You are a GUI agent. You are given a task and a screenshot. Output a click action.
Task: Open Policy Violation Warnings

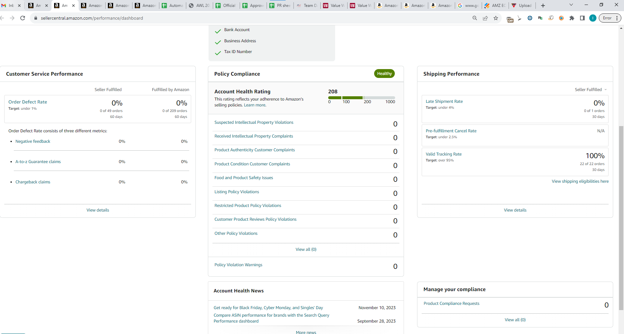[x=238, y=265]
